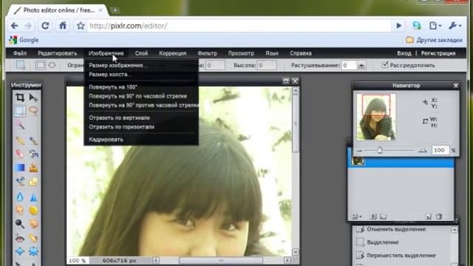This screenshot has width=473, height=266.
Task: Open the Коррекция menu
Action: click(x=172, y=53)
